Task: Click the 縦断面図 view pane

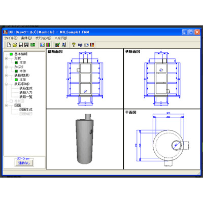Action: pos(85,79)
